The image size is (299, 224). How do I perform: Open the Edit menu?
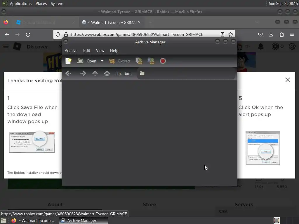point(86,50)
